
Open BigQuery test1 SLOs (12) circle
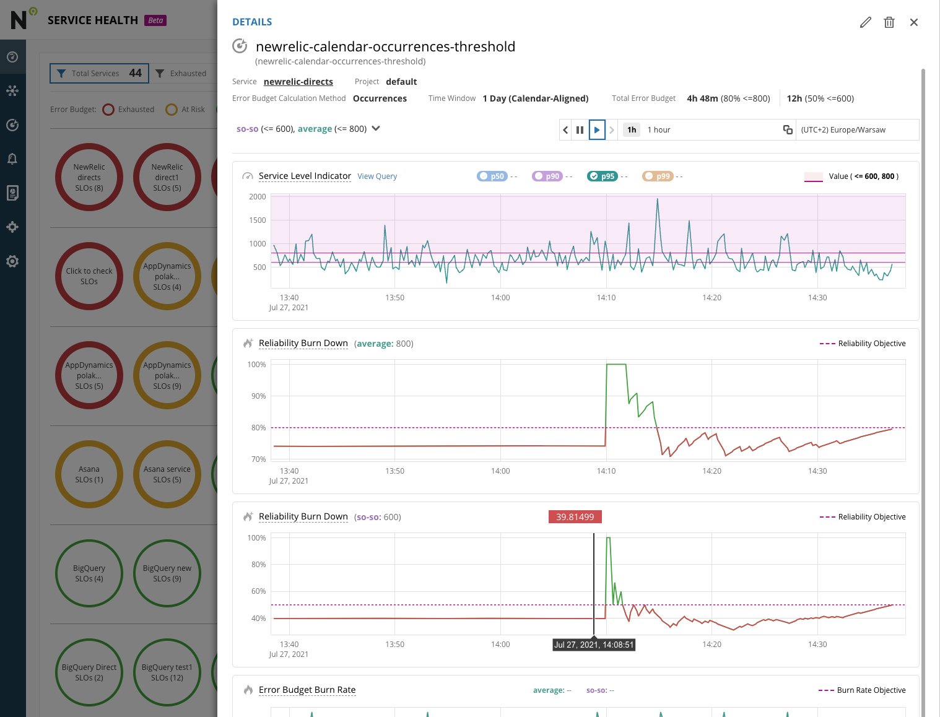[167, 672]
